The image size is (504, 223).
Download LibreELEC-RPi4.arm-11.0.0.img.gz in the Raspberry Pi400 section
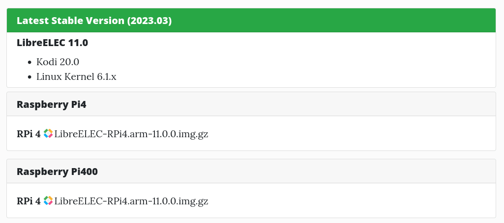pos(131,201)
